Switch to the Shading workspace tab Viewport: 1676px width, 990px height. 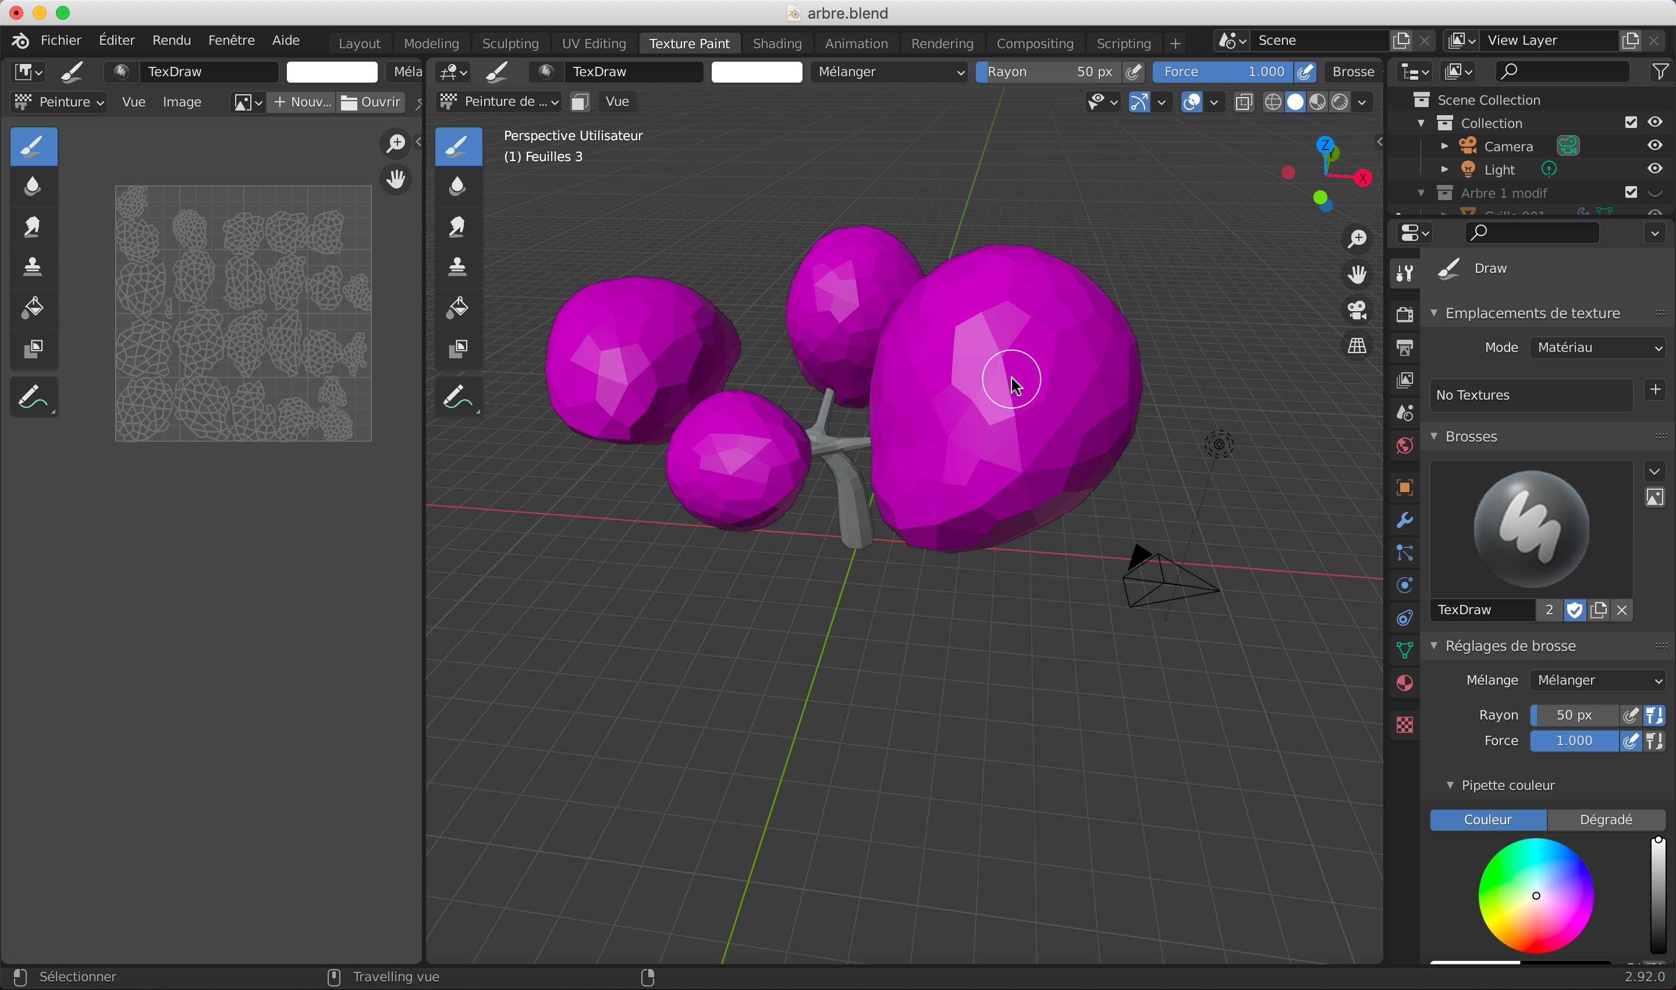776,44
